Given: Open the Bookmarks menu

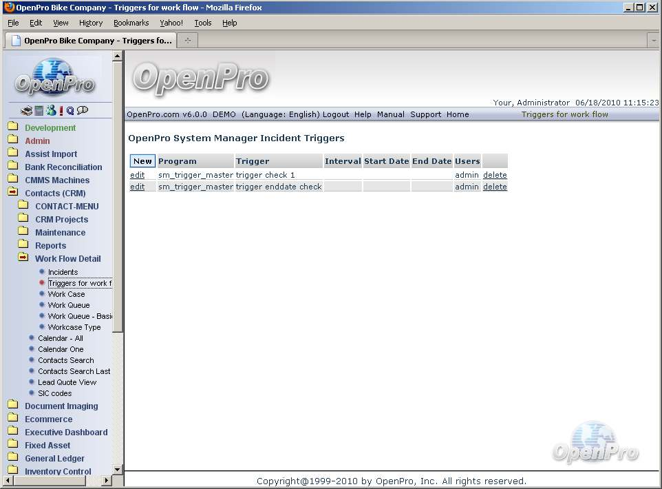Looking at the screenshot, I should coord(131,23).
